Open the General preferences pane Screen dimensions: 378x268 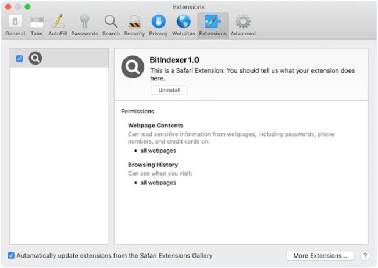[x=15, y=25]
